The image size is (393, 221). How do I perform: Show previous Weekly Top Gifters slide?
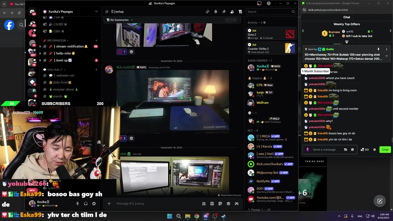coord(303,31)
